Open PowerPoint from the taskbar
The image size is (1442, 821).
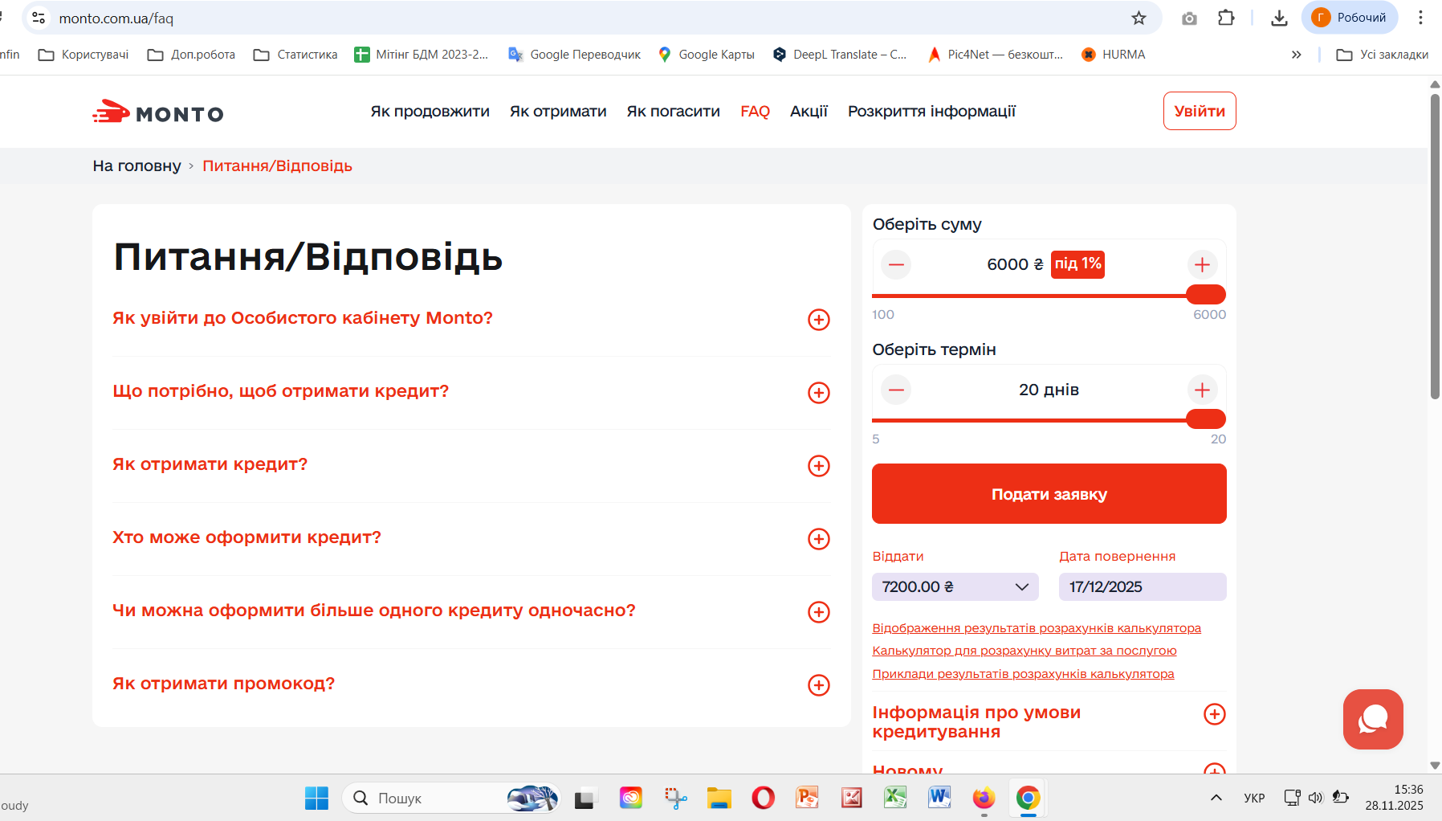807,798
